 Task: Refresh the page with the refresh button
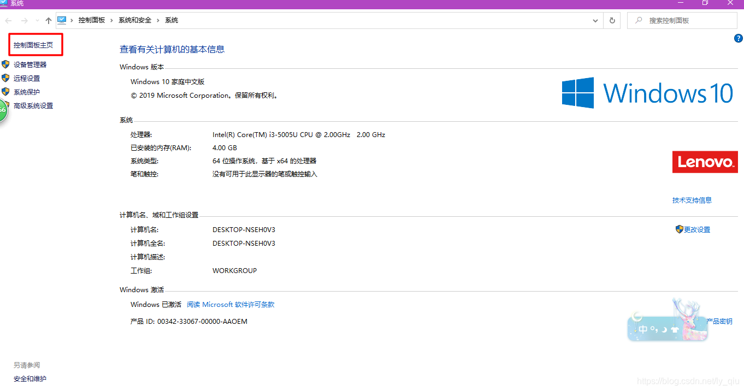click(612, 21)
